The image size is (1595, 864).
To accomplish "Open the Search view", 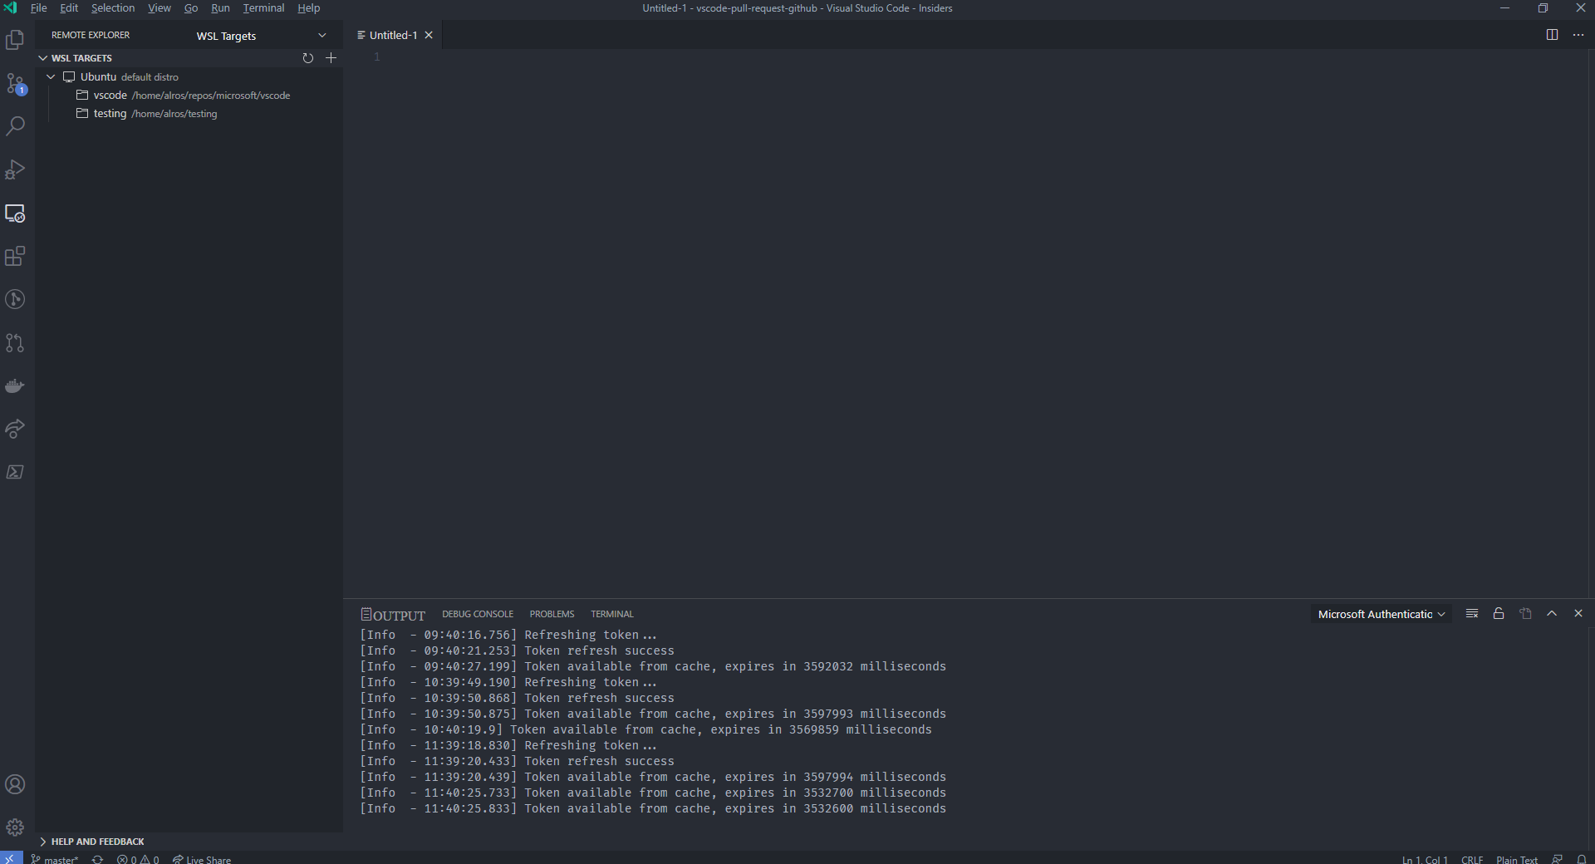I will tap(15, 126).
